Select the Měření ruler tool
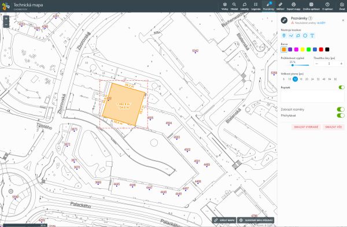The image size is (347, 227). (280, 6)
